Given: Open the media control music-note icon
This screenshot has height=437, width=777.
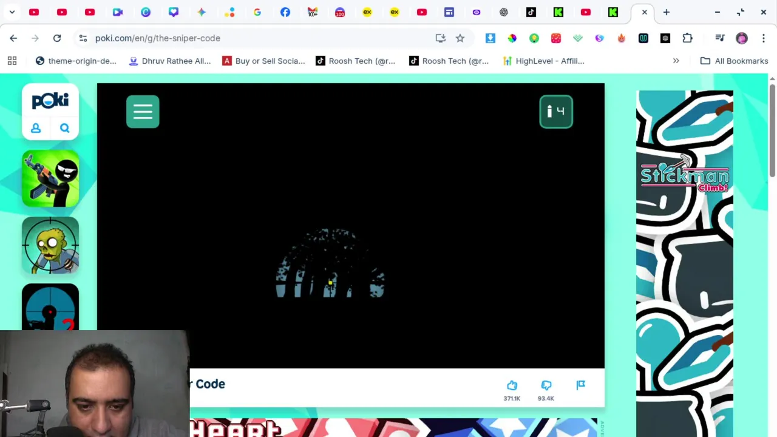Looking at the screenshot, I should 720,38.
